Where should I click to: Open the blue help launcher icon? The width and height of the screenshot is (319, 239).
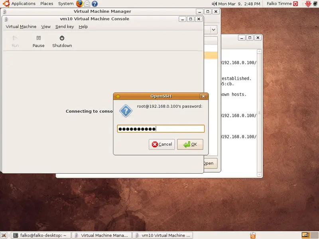pyautogui.click(x=95, y=4)
